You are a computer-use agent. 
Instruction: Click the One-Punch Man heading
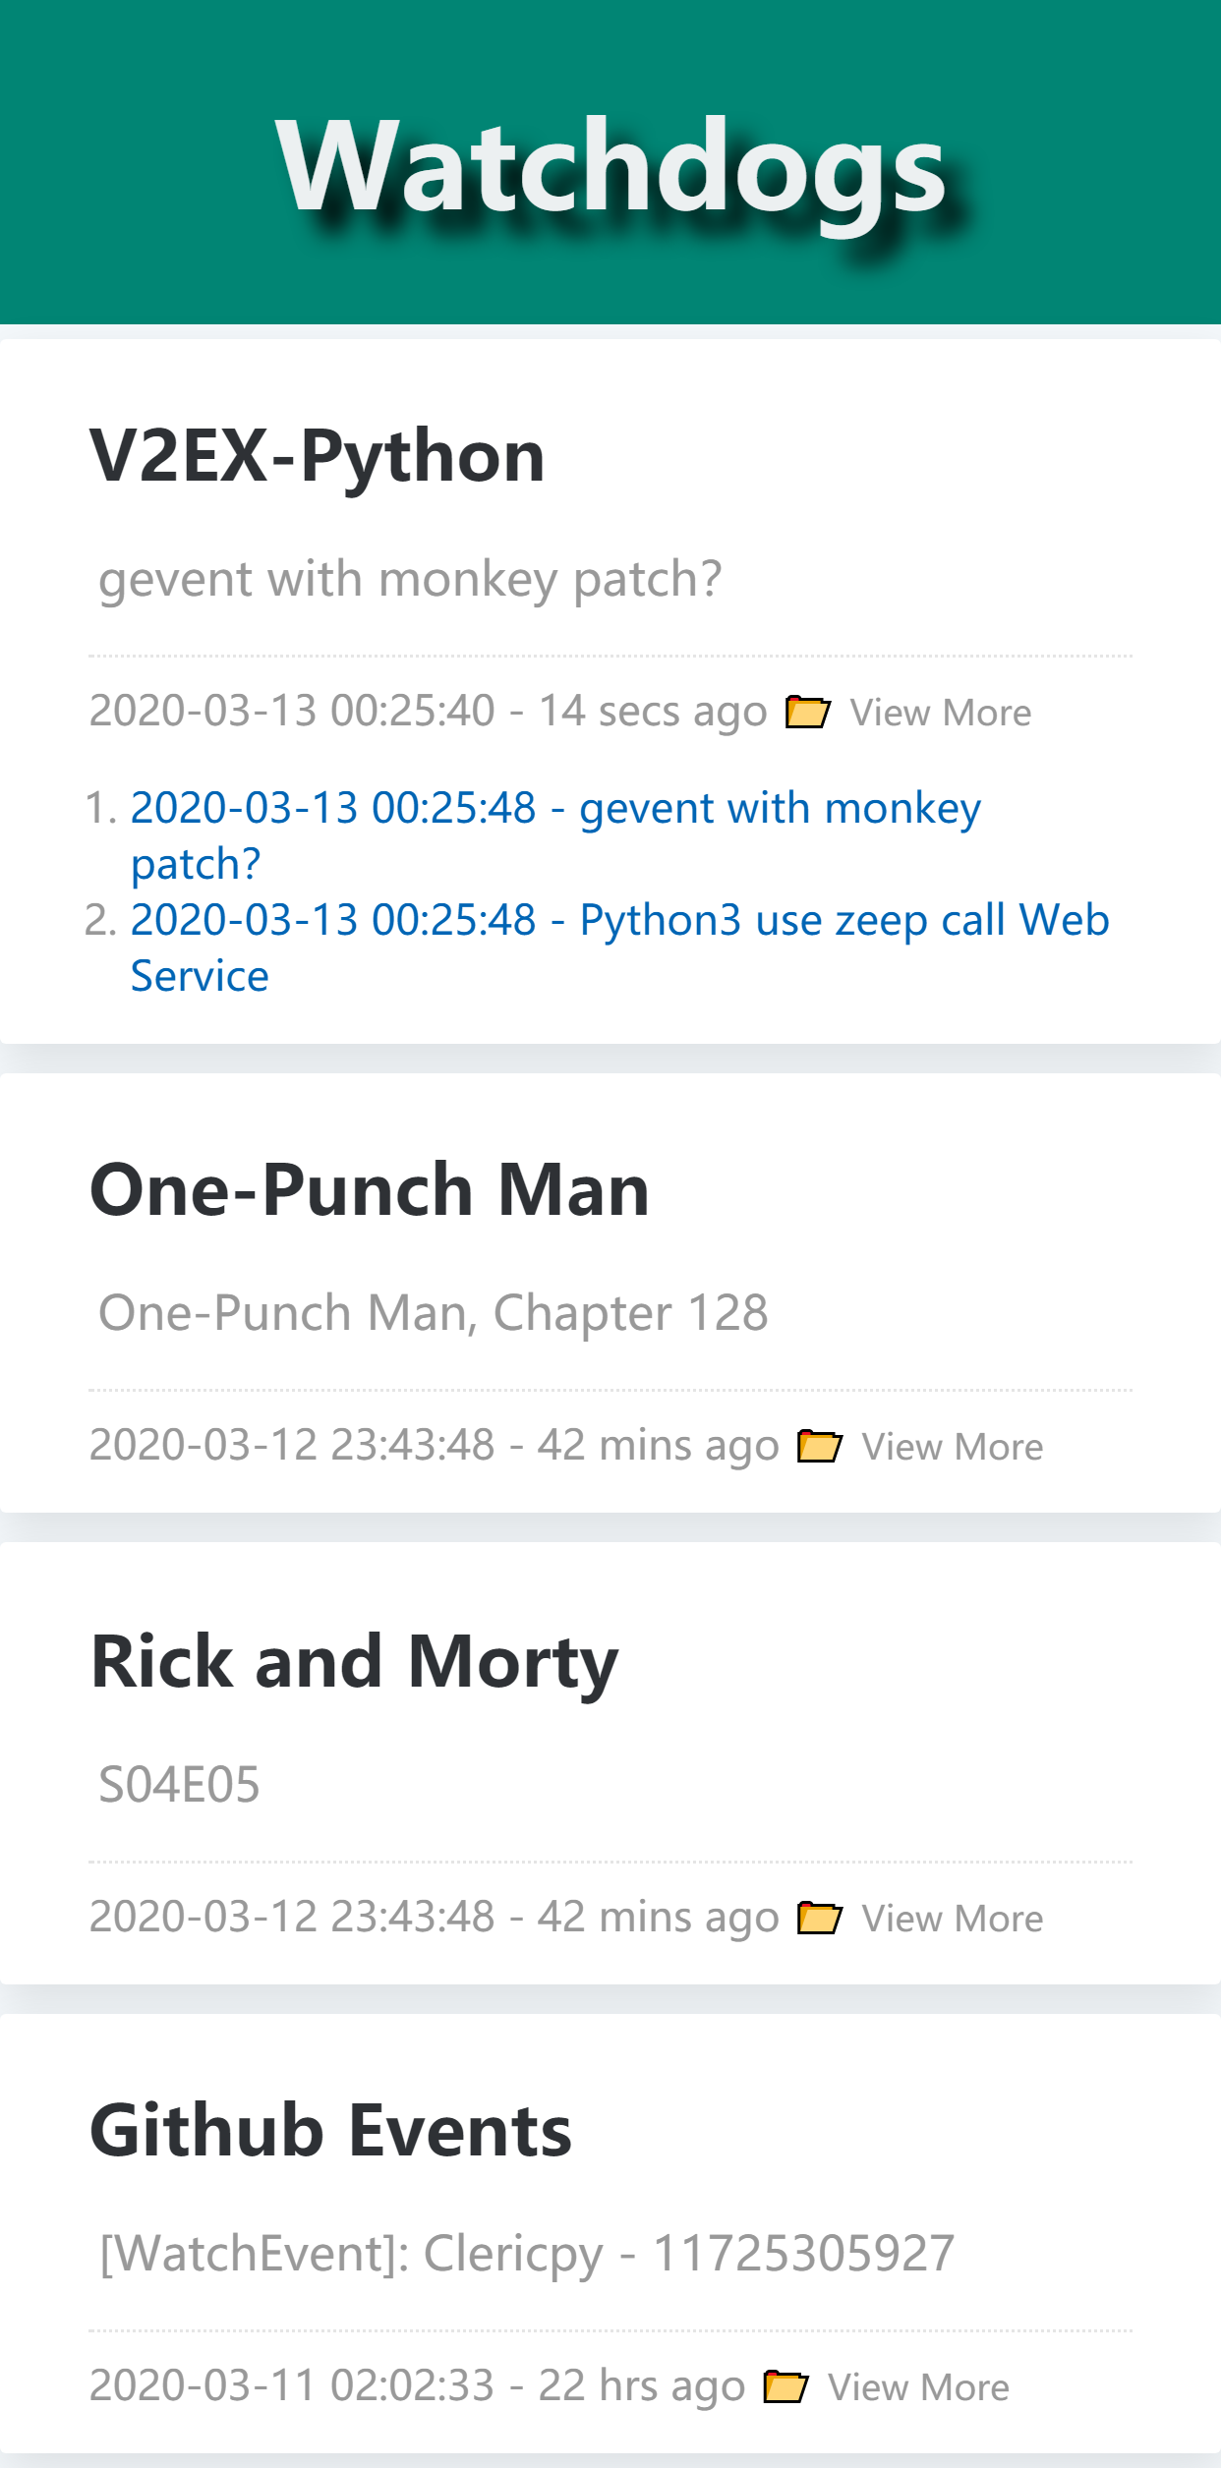click(x=369, y=1189)
